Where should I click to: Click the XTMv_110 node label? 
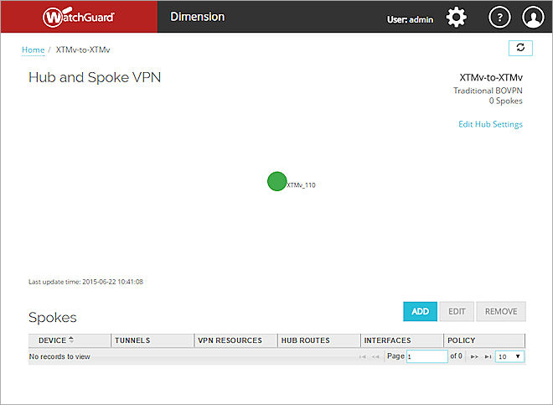point(301,185)
